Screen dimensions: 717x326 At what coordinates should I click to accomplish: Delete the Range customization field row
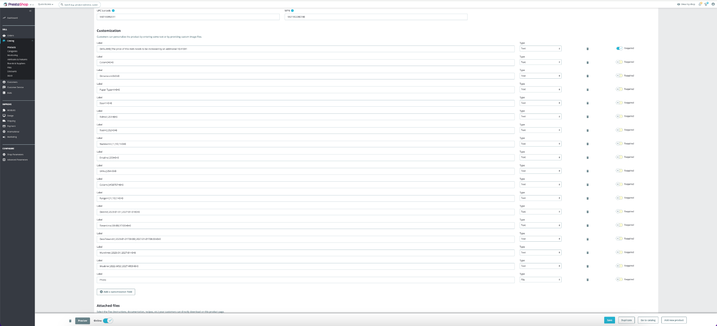click(587, 198)
